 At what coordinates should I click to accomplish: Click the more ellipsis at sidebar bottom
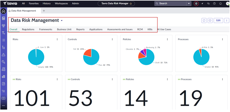click(4, 105)
